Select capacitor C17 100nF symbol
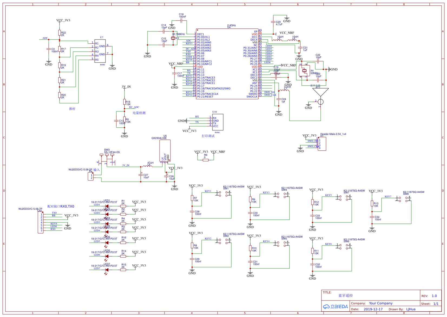 pyautogui.click(x=175, y=73)
